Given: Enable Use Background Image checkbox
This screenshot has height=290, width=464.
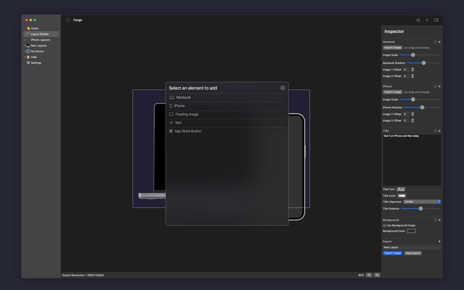Looking at the screenshot, I should pos(384,226).
